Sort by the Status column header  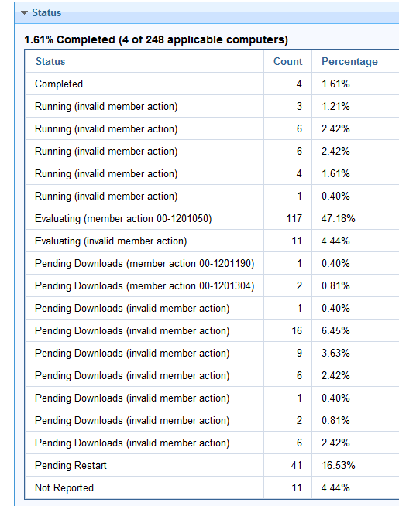click(50, 61)
